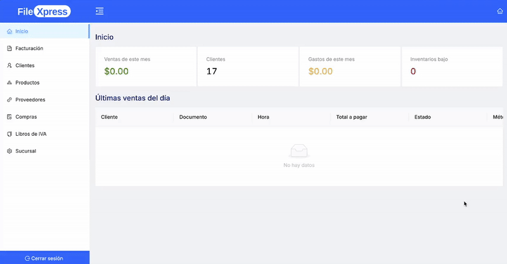Click the Productos boxes icon
Screen dimensions: 507x264
(10, 82)
